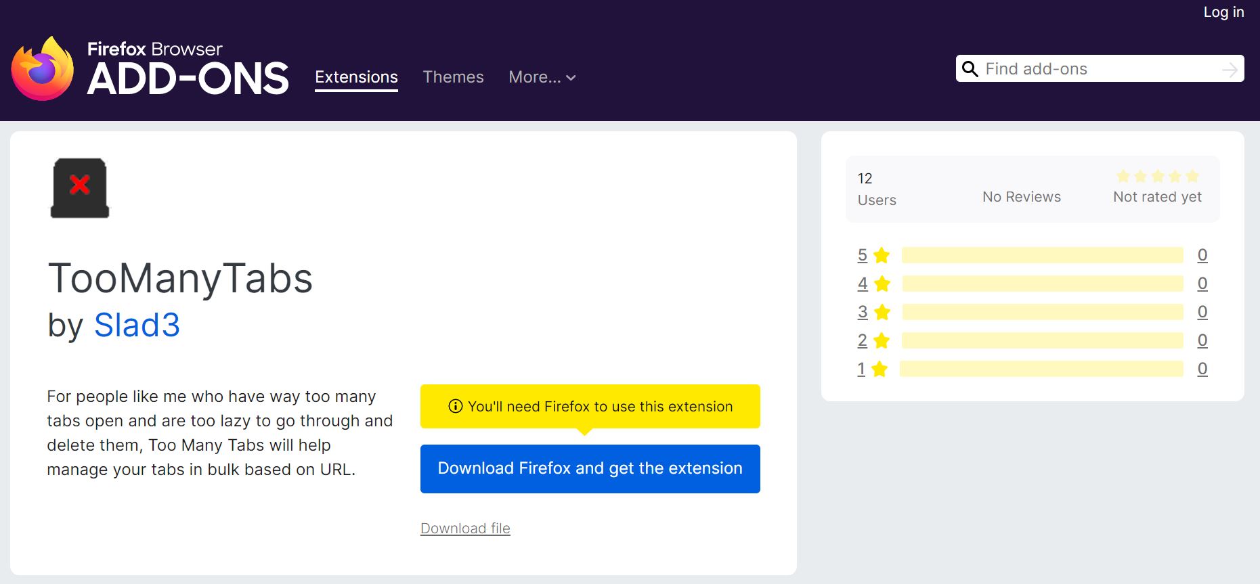Switch to the Themes tab

click(x=453, y=77)
